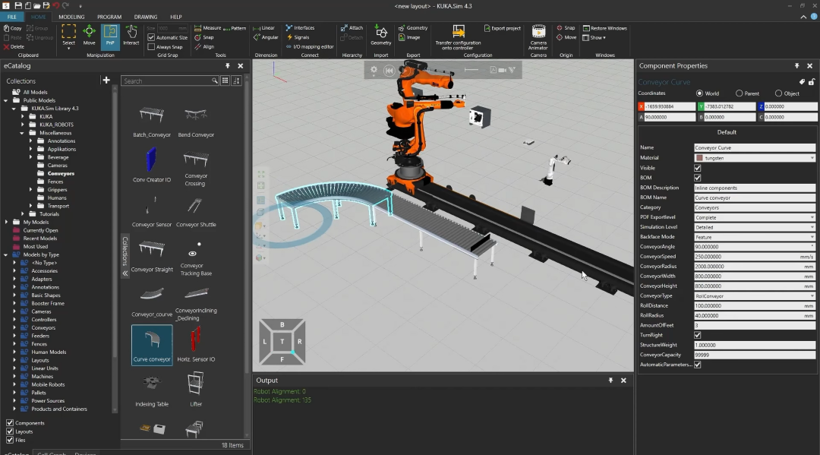Open the Material dropdown

pyautogui.click(x=755, y=158)
